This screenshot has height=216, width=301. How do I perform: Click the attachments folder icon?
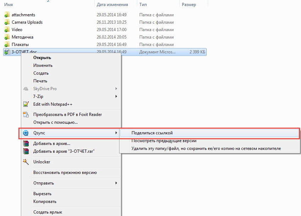(x=7, y=15)
